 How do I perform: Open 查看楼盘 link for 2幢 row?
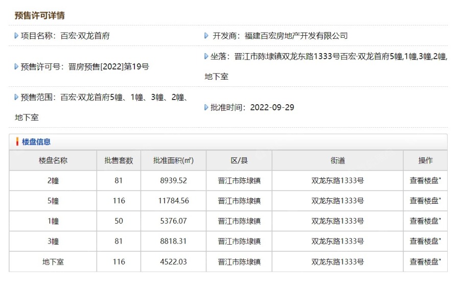coord(425,181)
